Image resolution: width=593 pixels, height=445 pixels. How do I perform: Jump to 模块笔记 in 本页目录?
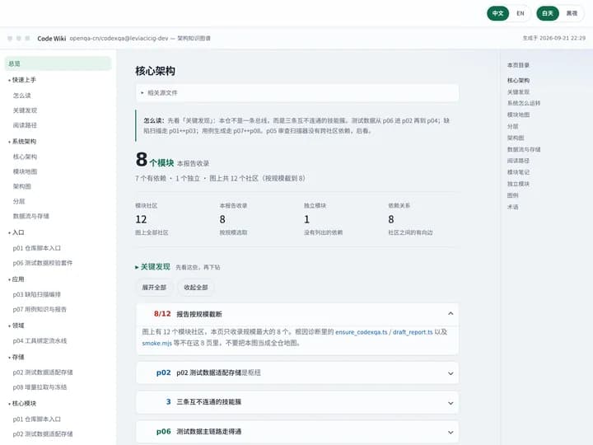[x=518, y=172]
